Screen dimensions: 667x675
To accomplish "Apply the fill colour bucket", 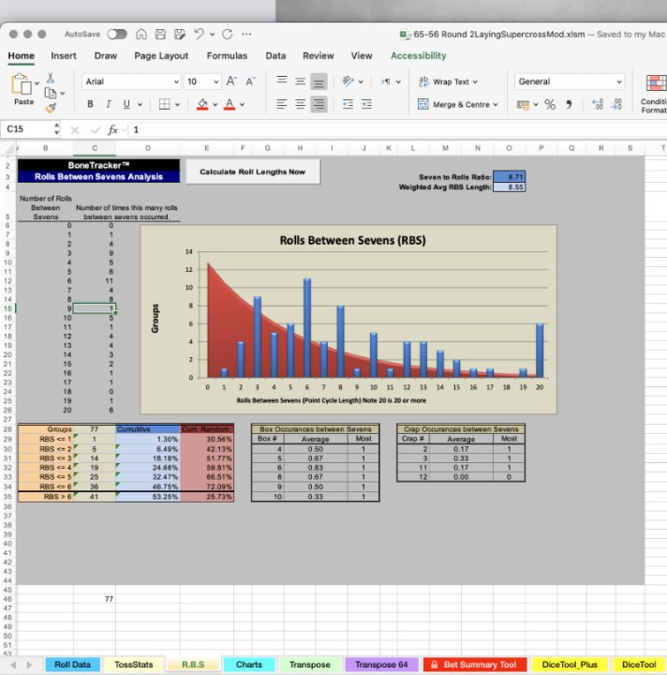I will (x=202, y=104).
